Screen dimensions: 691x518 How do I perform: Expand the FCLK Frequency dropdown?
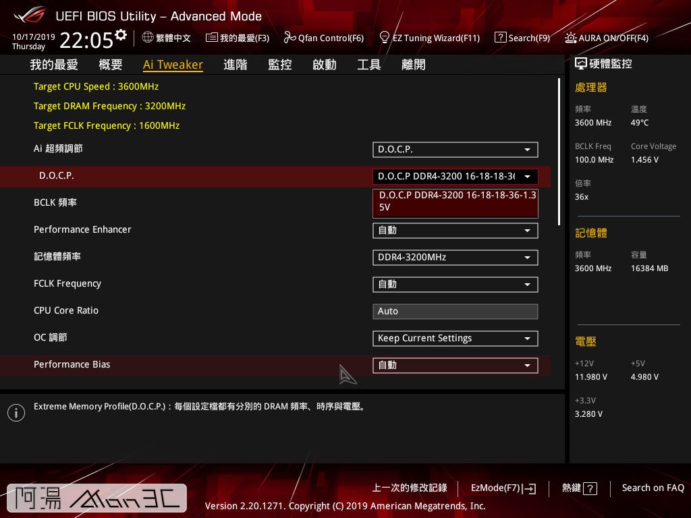(455, 284)
